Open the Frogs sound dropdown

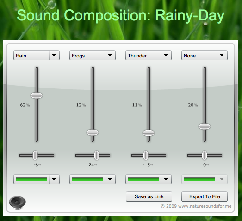pyautogui.click(x=93, y=55)
